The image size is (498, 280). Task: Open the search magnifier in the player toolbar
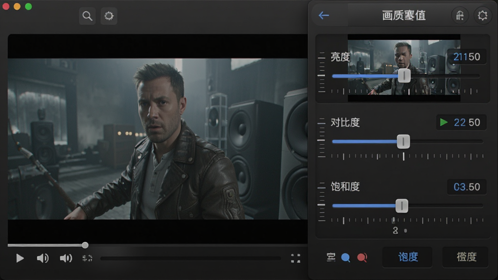(87, 16)
